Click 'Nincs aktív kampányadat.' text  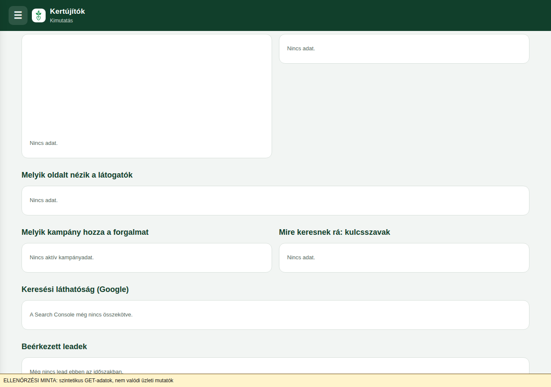pyautogui.click(x=62, y=258)
